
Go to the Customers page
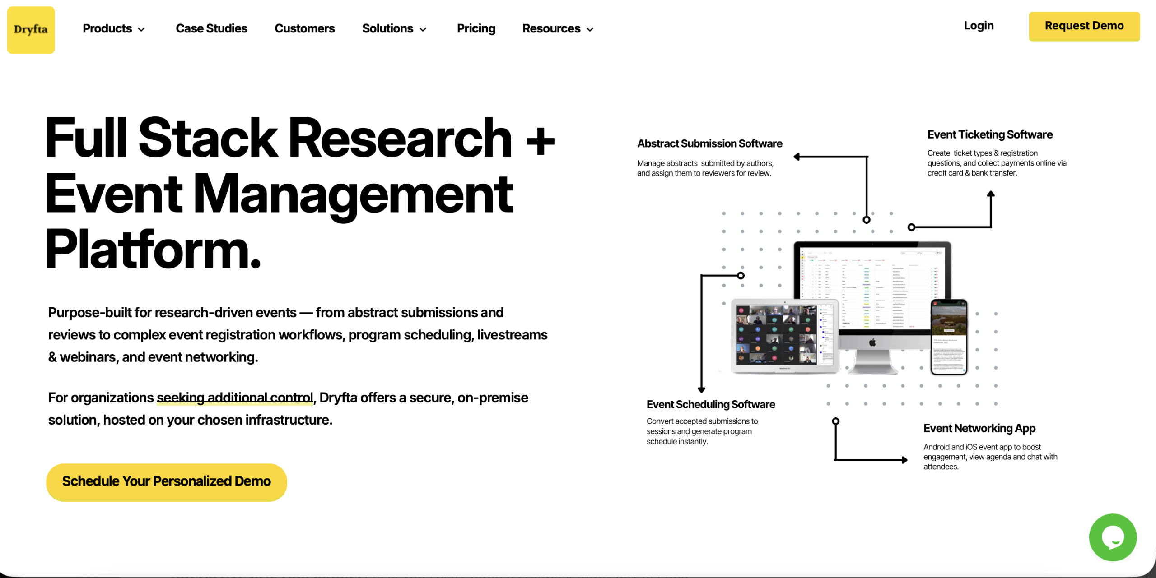304,28
